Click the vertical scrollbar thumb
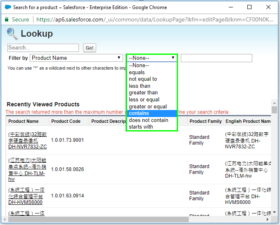This screenshot has height=225, width=280. 274,110
